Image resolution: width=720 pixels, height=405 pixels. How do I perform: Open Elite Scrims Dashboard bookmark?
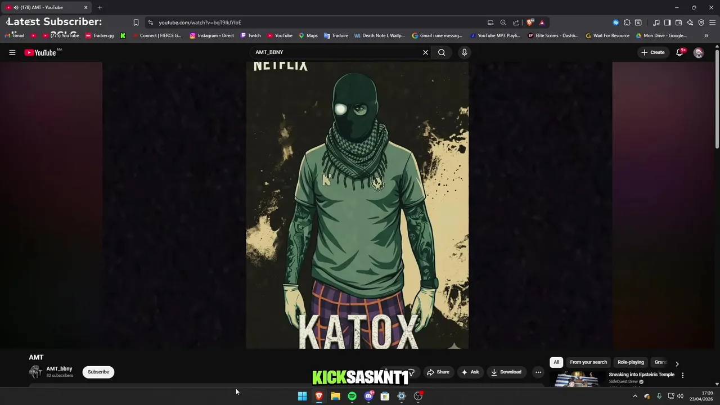click(x=553, y=35)
